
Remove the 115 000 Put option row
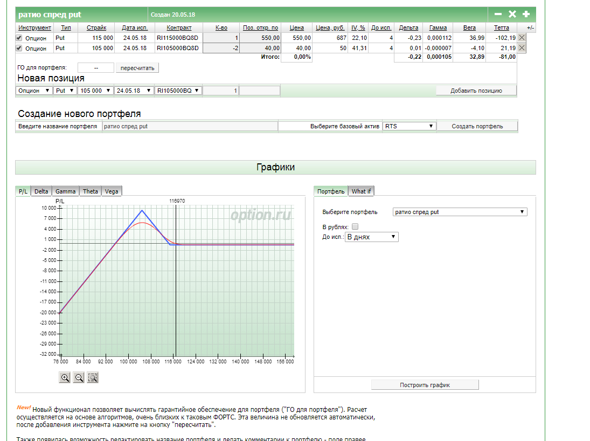(522, 38)
